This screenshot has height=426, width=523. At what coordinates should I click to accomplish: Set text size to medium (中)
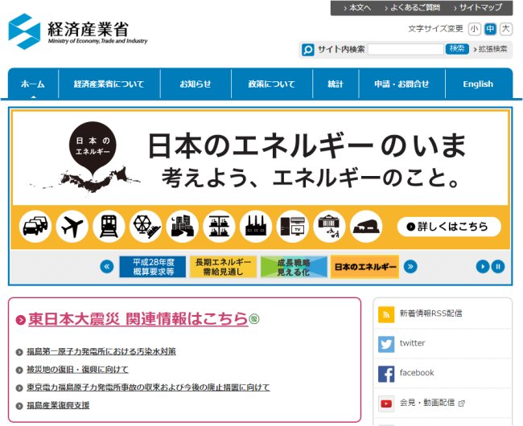[490, 29]
